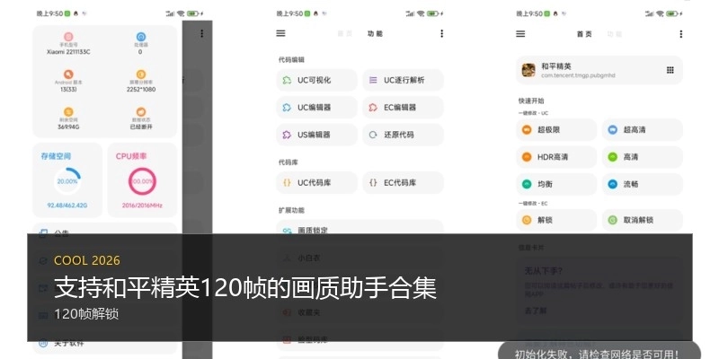
Task: Open hamburger menu on 功能 screen
Action: [280, 33]
